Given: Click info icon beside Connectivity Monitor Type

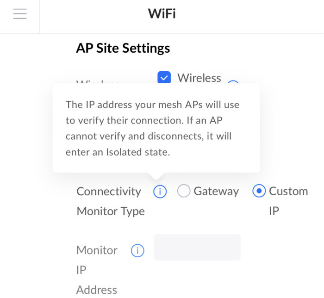Looking at the screenshot, I should click(x=160, y=191).
